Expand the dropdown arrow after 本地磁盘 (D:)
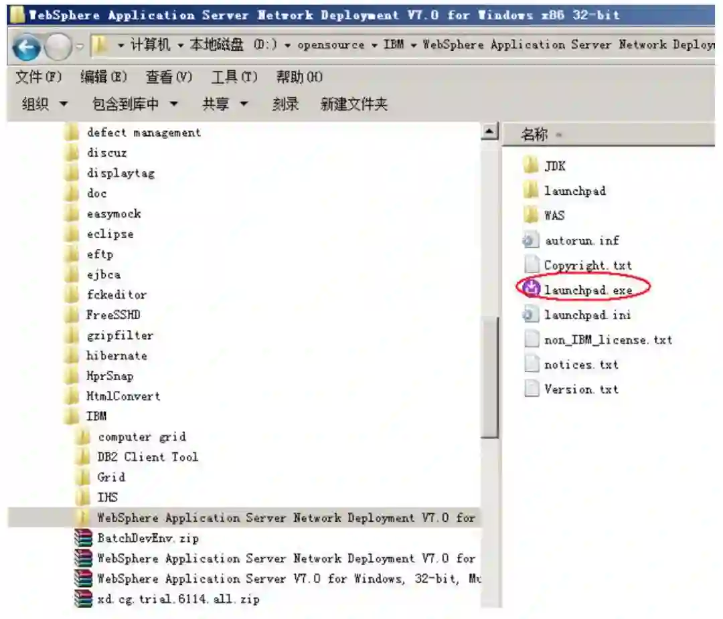The height and width of the screenshot is (619, 723). tap(287, 45)
